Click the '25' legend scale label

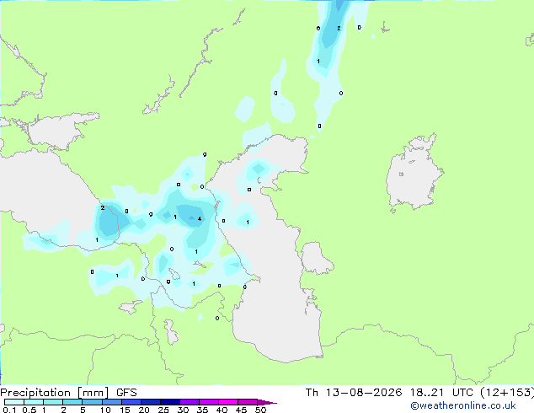pyautogui.click(x=163, y=410)
